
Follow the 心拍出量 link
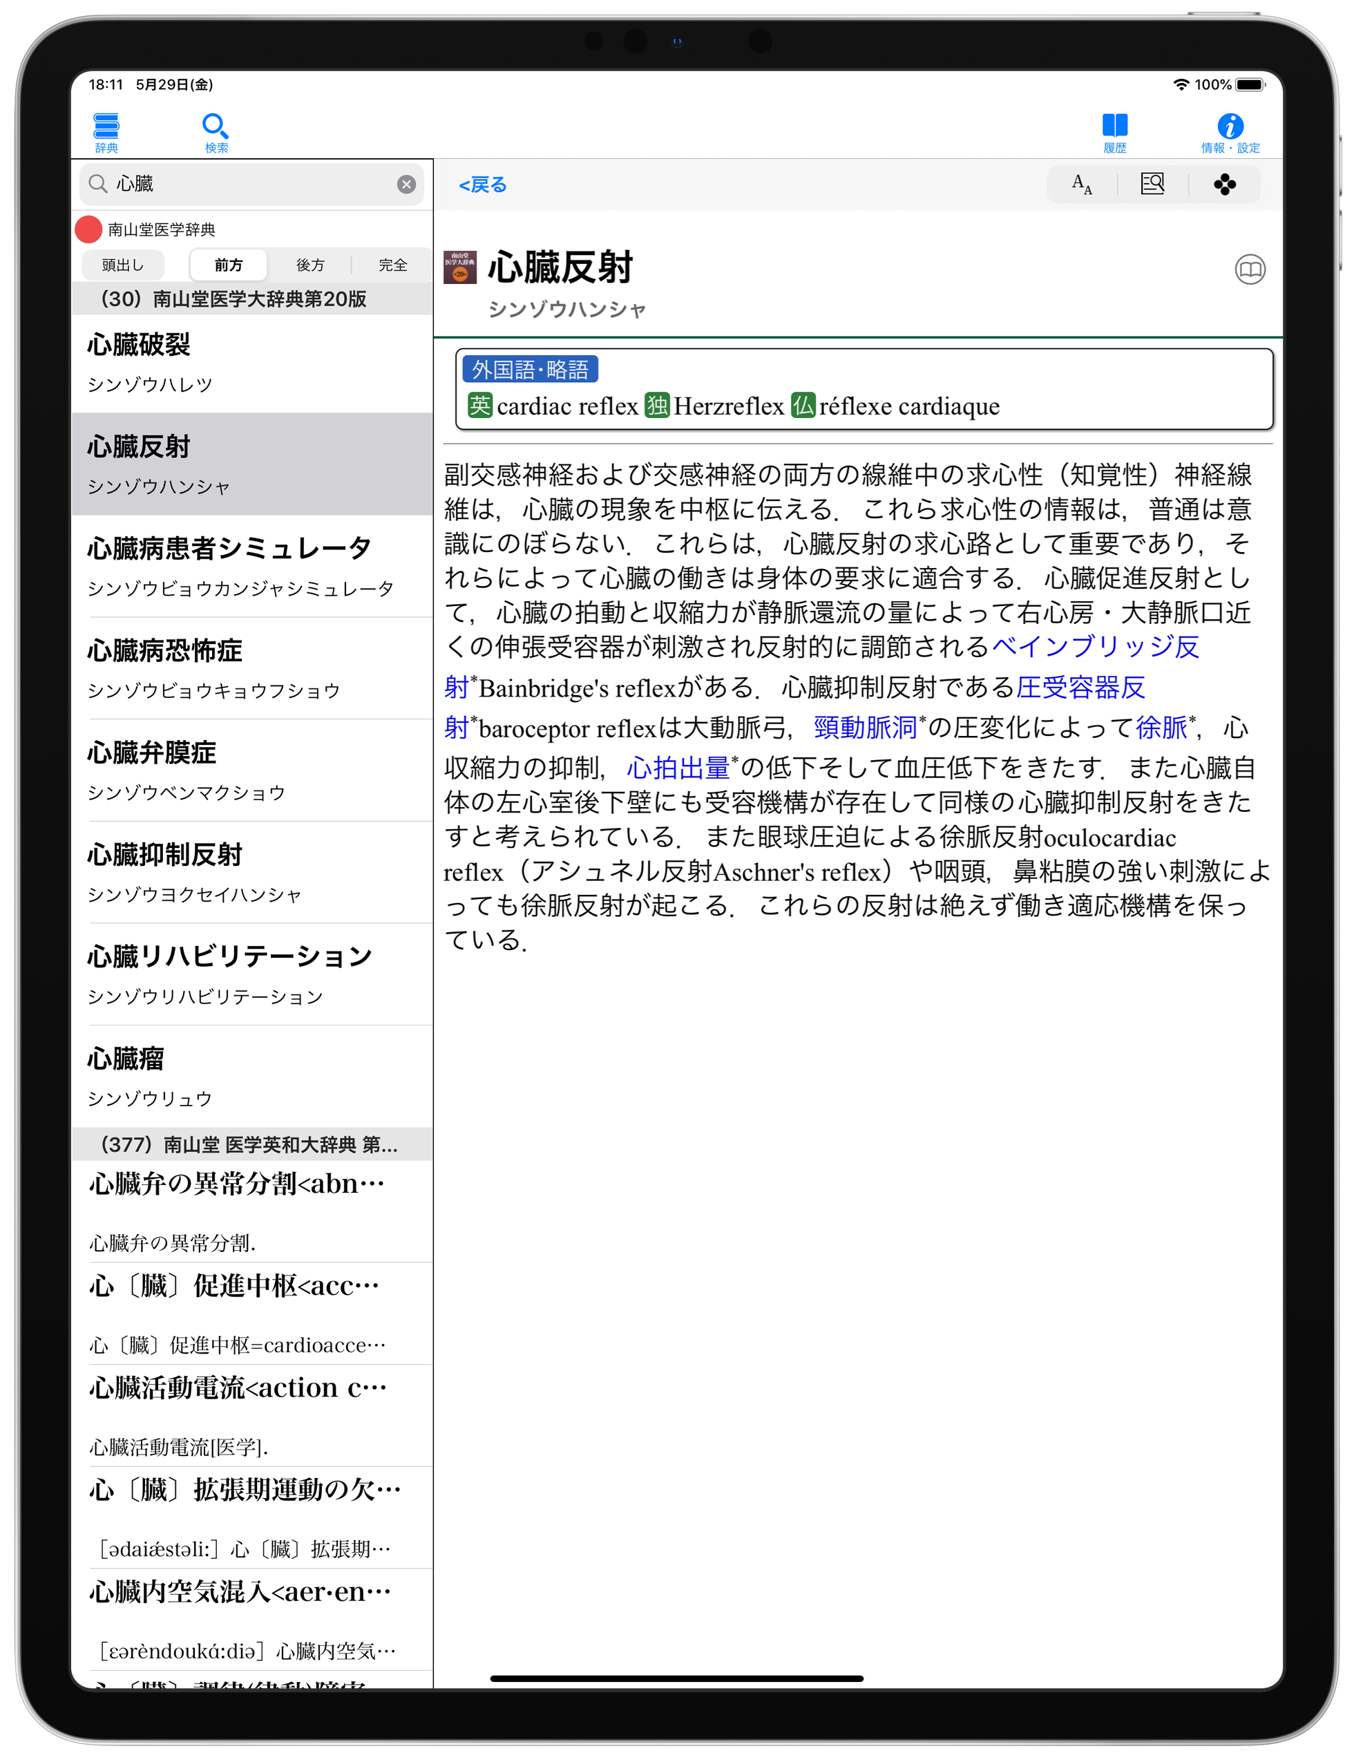pos(678,767)
